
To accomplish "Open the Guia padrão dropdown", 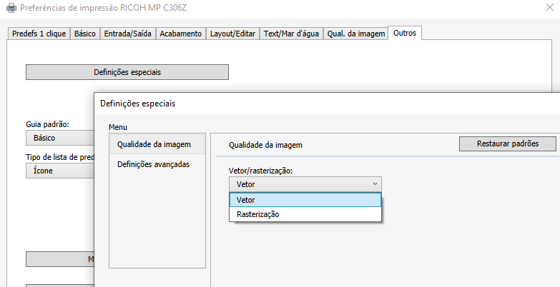I will [60, 138].
